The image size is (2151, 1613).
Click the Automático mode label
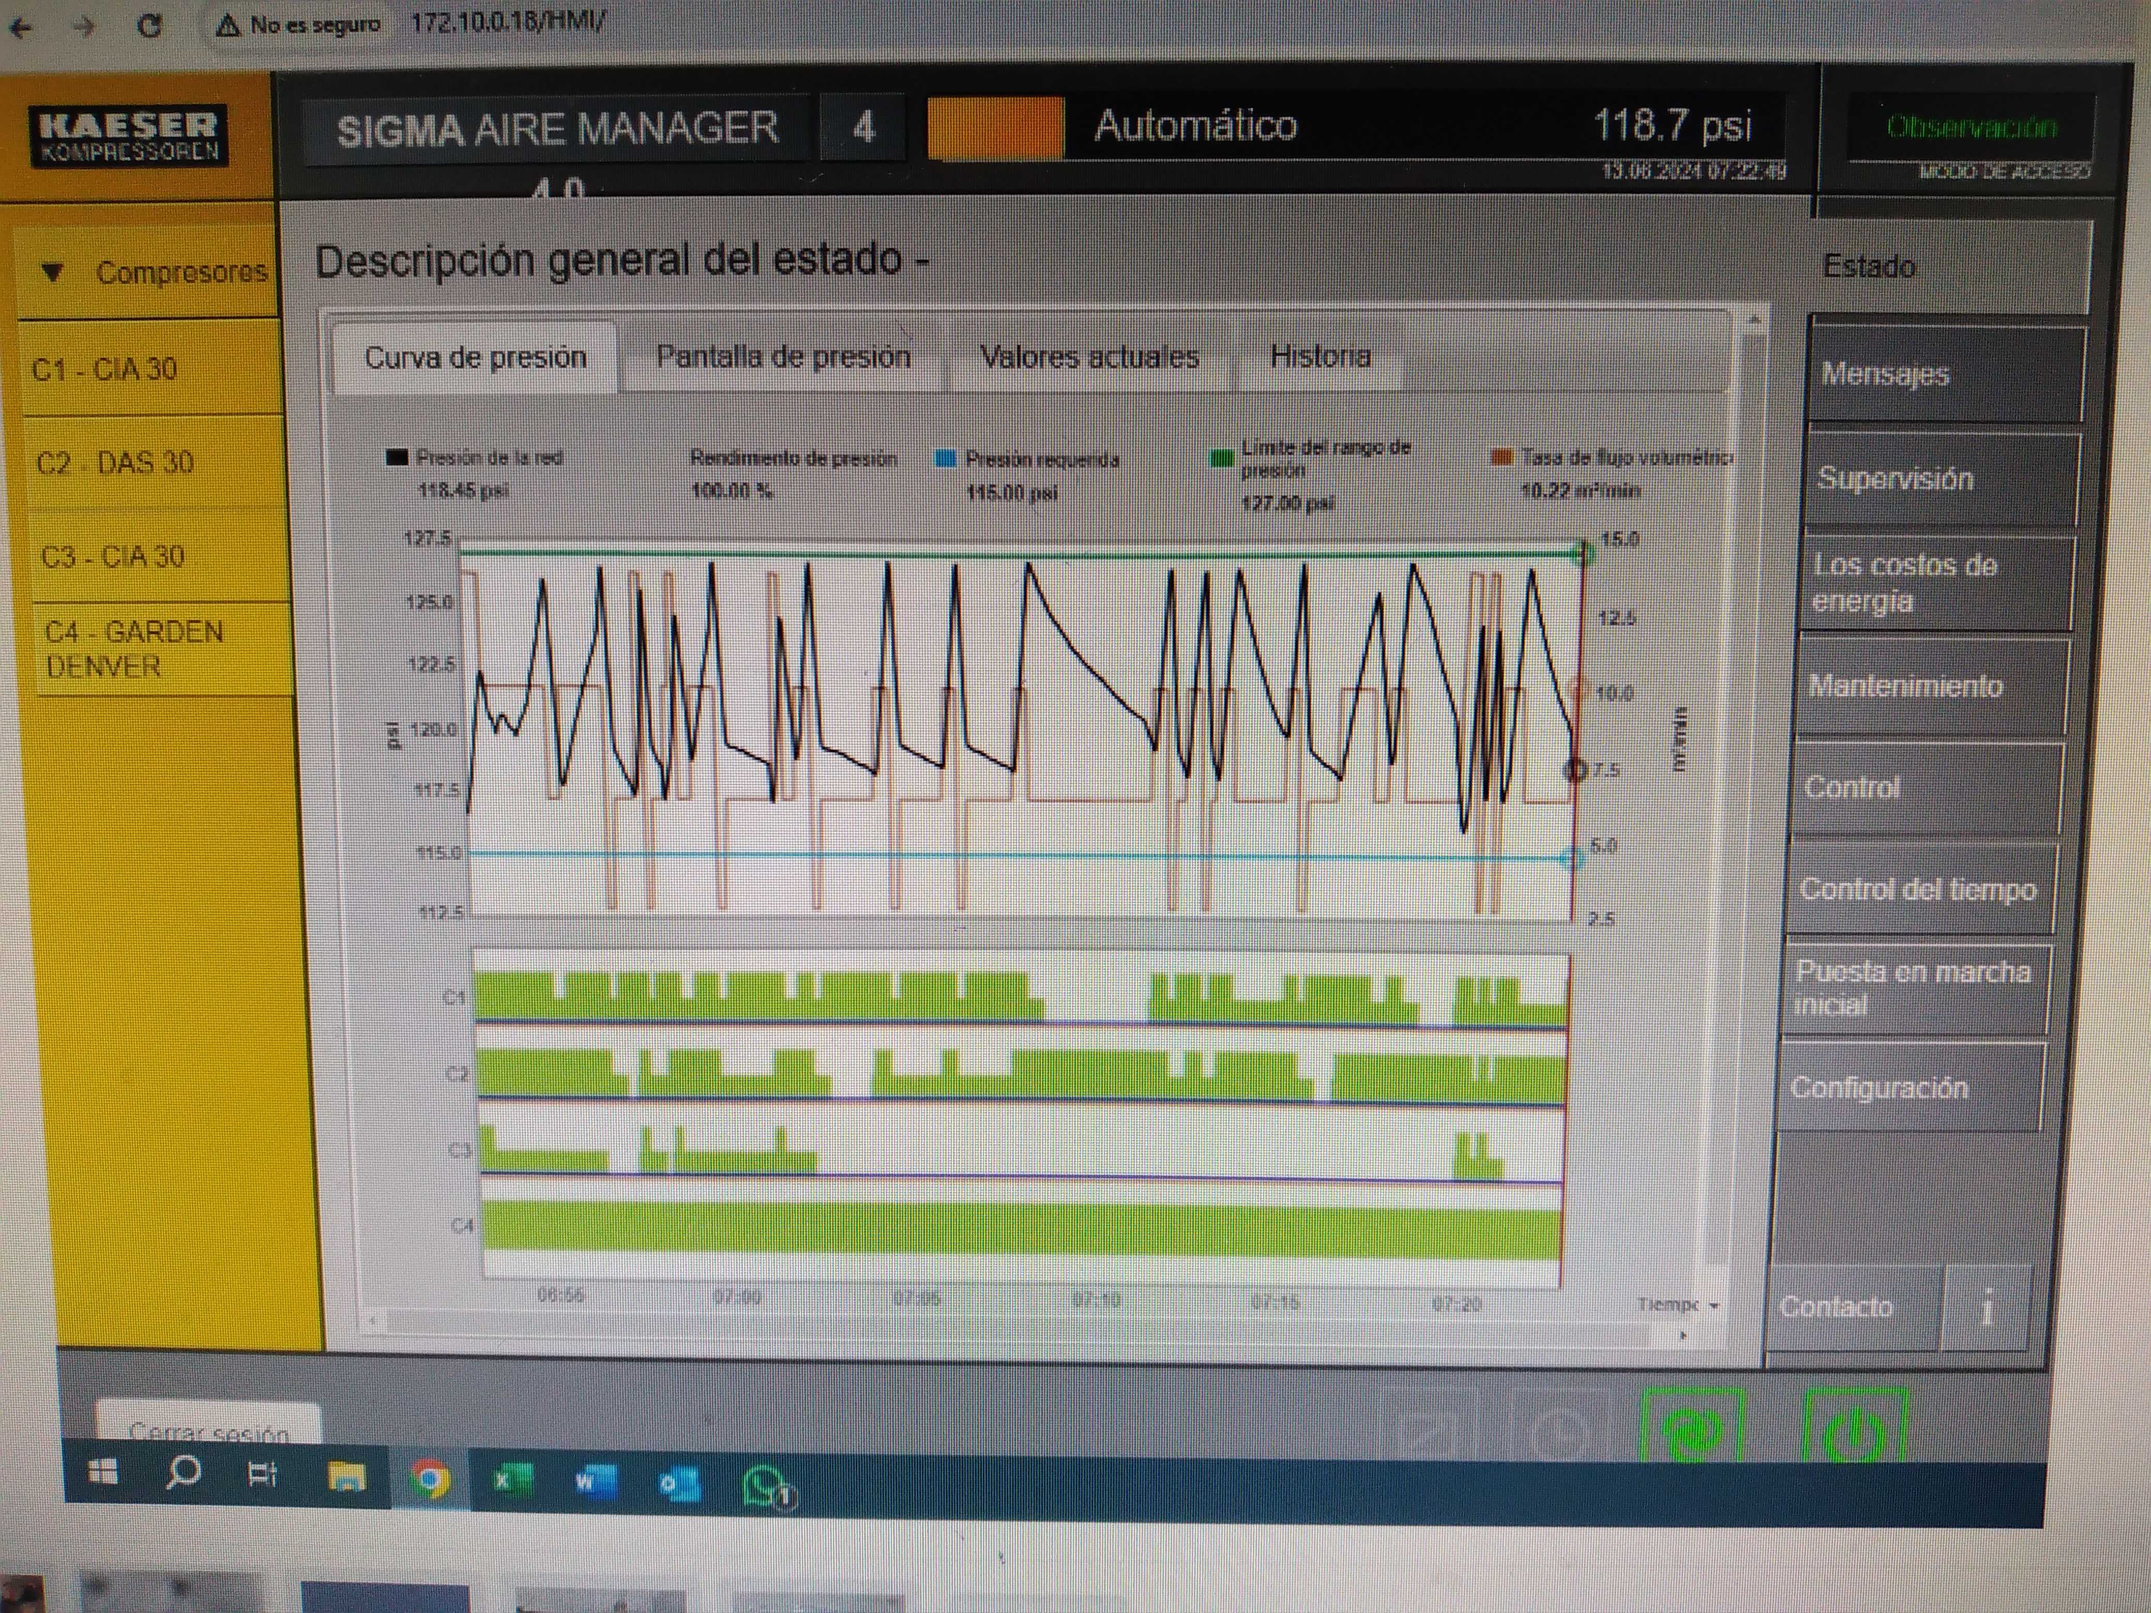click(1195, 126)
